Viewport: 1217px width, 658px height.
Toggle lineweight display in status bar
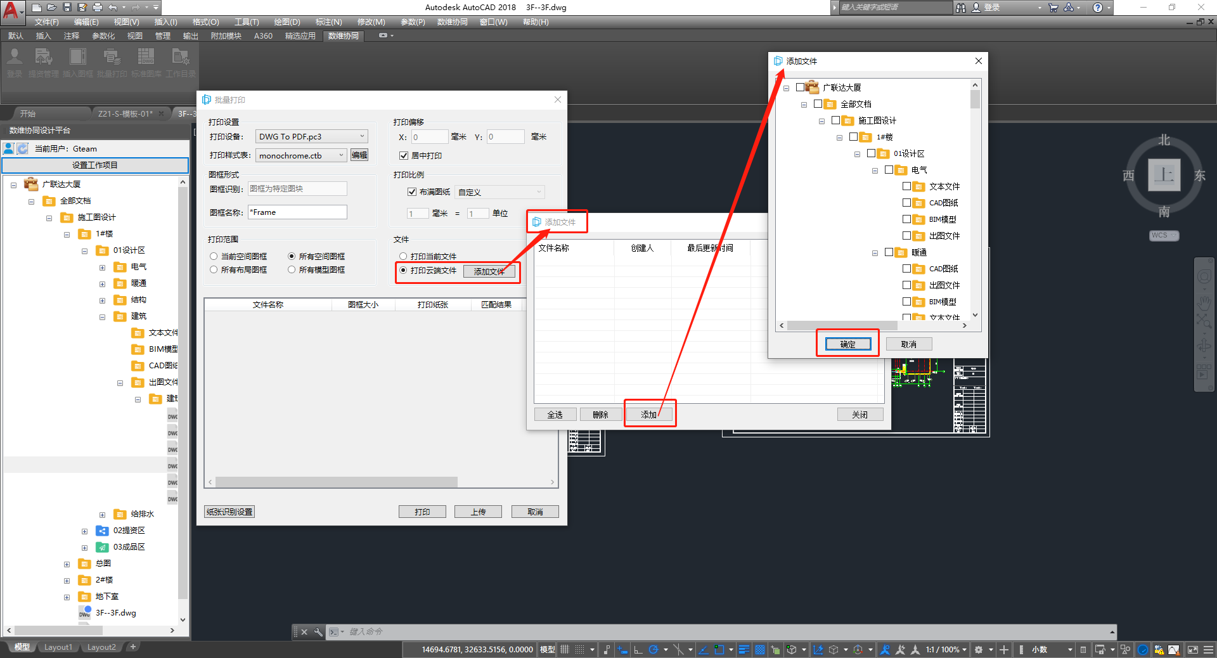coord(744,649)
